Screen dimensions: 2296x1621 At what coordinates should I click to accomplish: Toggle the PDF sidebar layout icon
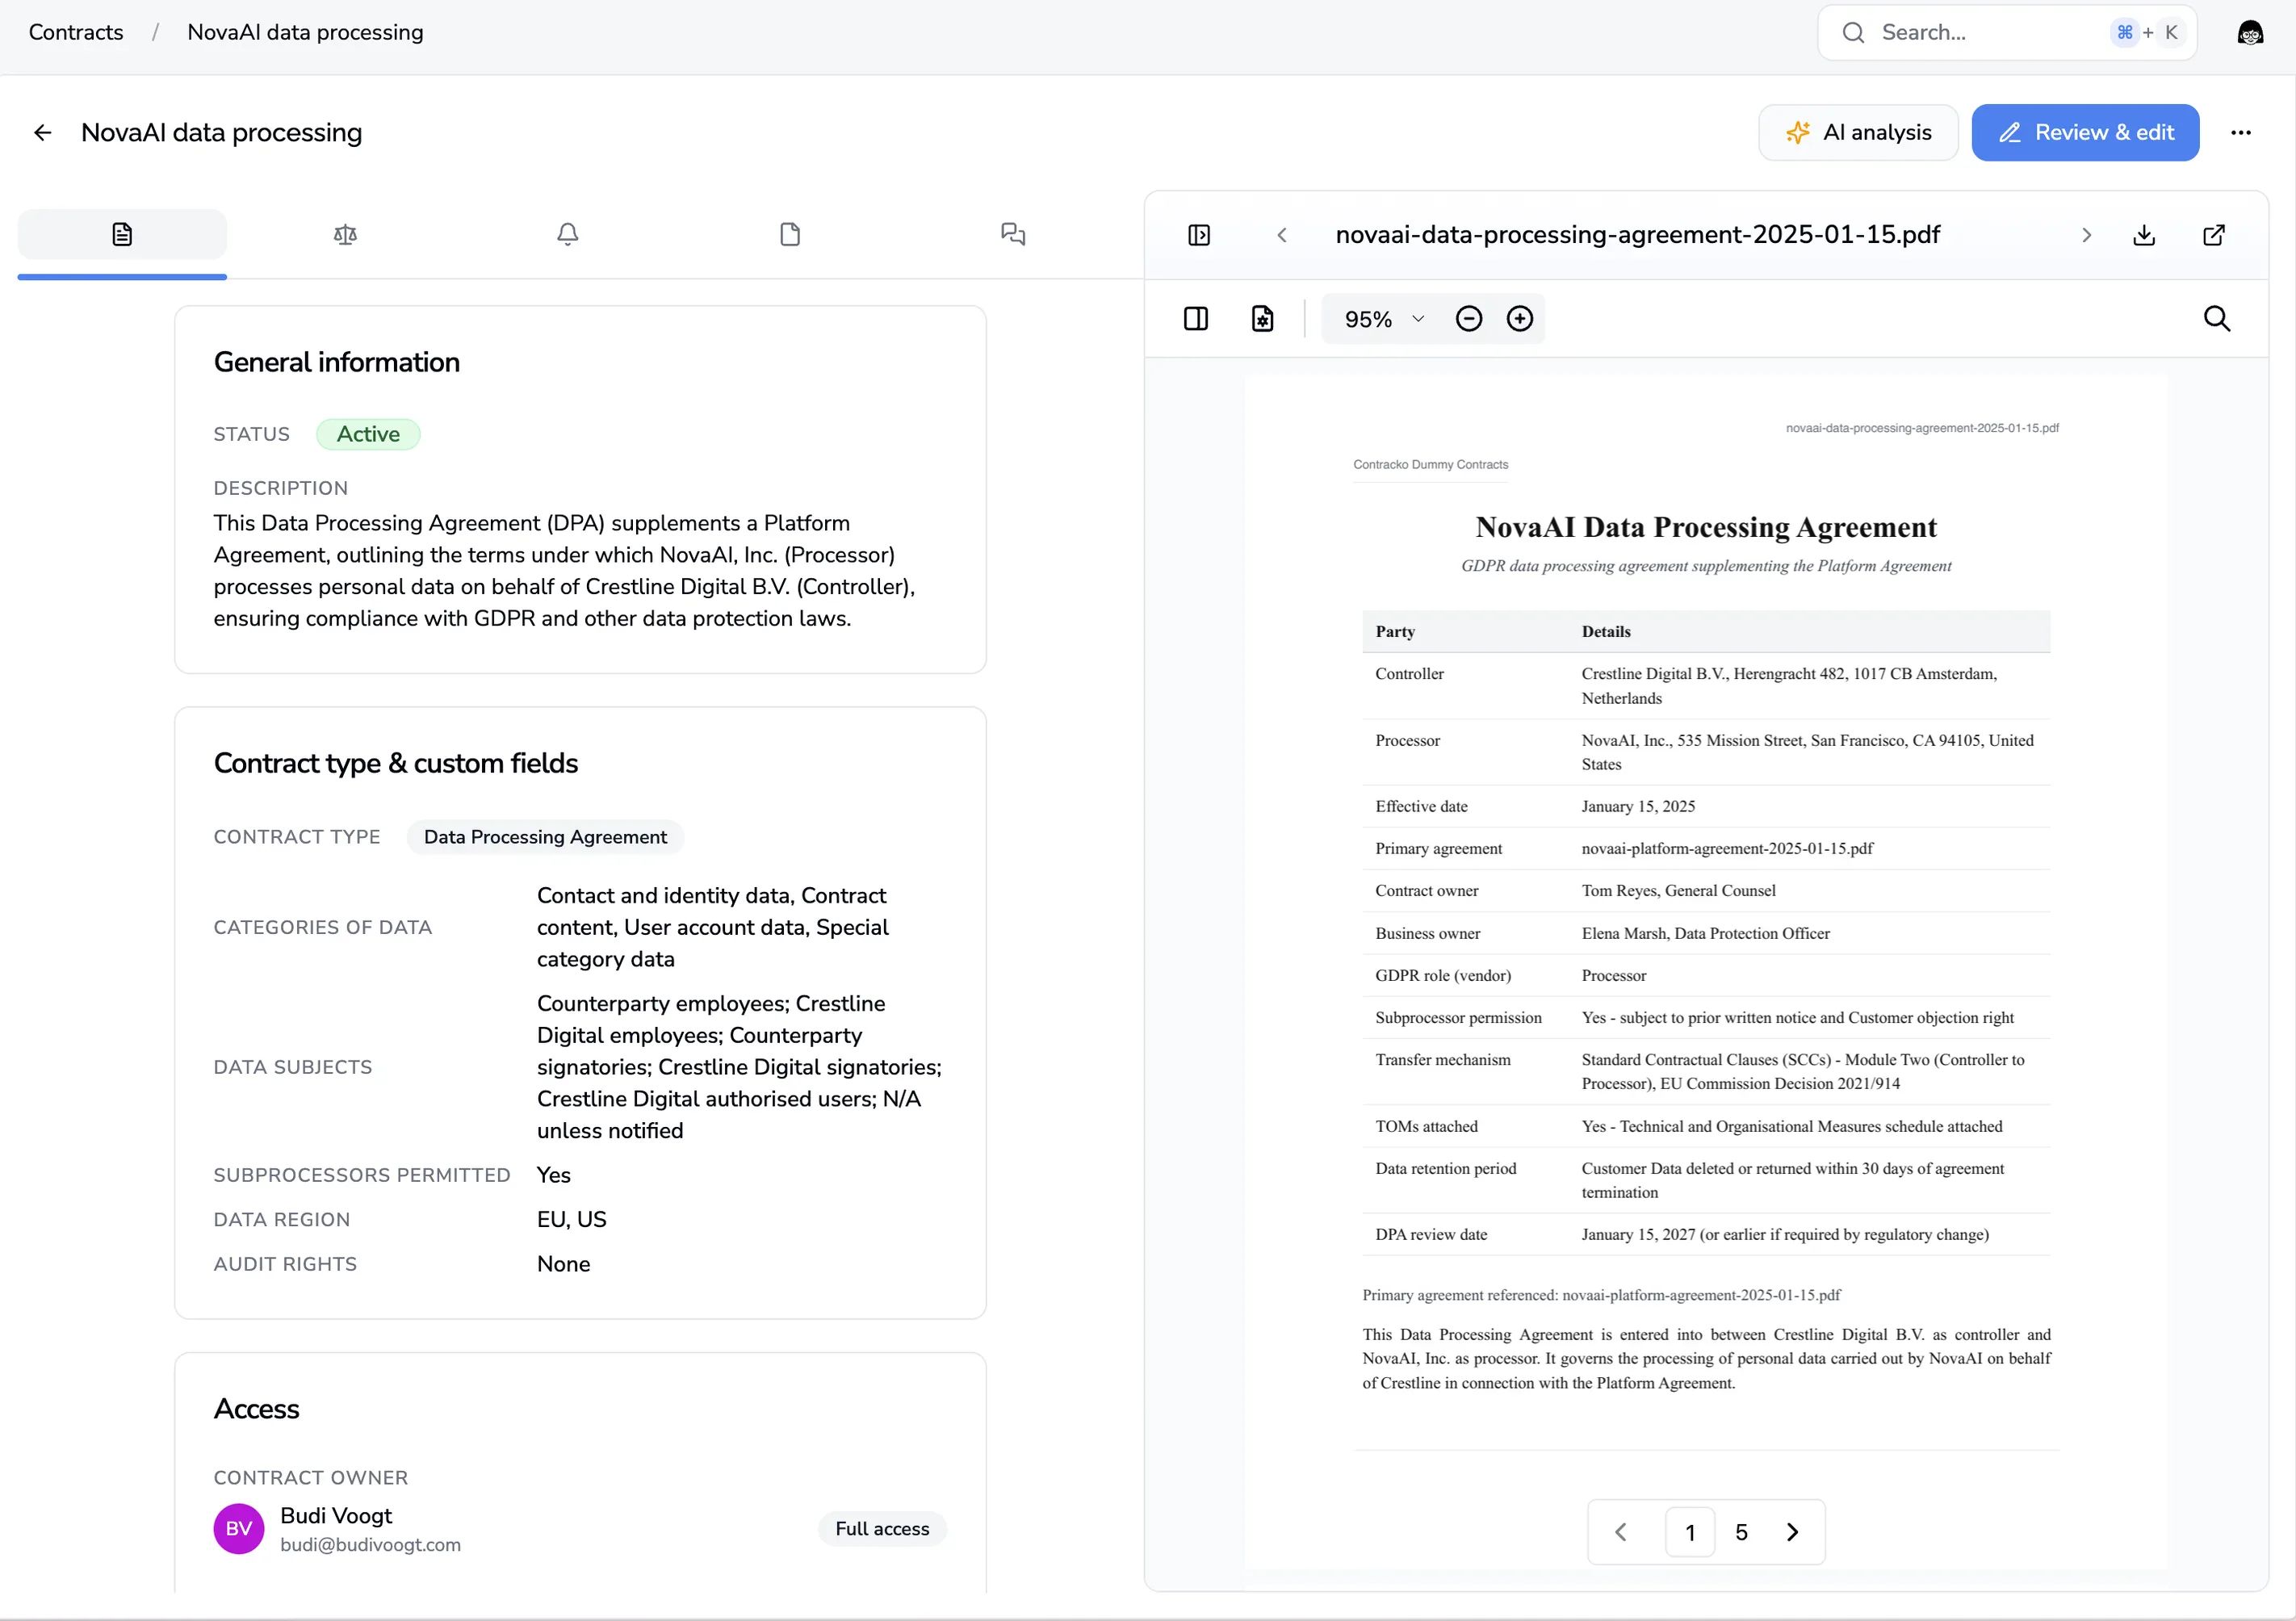pyautogui.click(x=1196, y=319)
